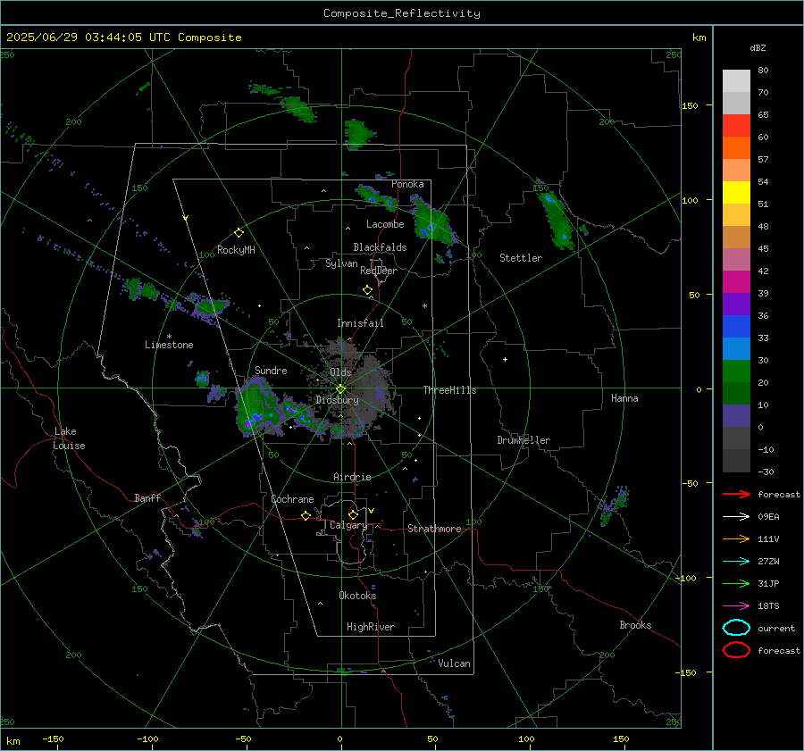The height and width of the screenshot is (751, 804).
Task: Click the Stettler town label
Action: click(x=521, y=258)
